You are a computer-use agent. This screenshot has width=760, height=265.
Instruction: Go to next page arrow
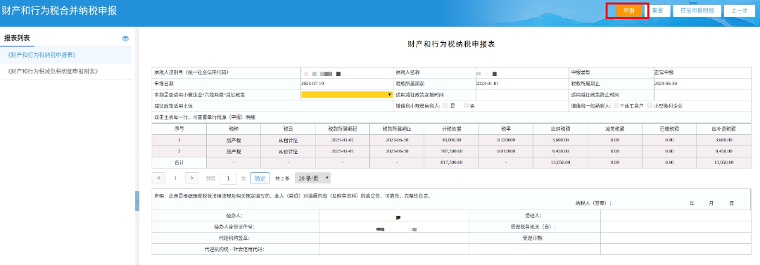point(192,178)
